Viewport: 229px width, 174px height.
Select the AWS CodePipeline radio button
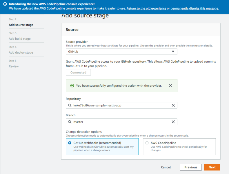(147, 143)
